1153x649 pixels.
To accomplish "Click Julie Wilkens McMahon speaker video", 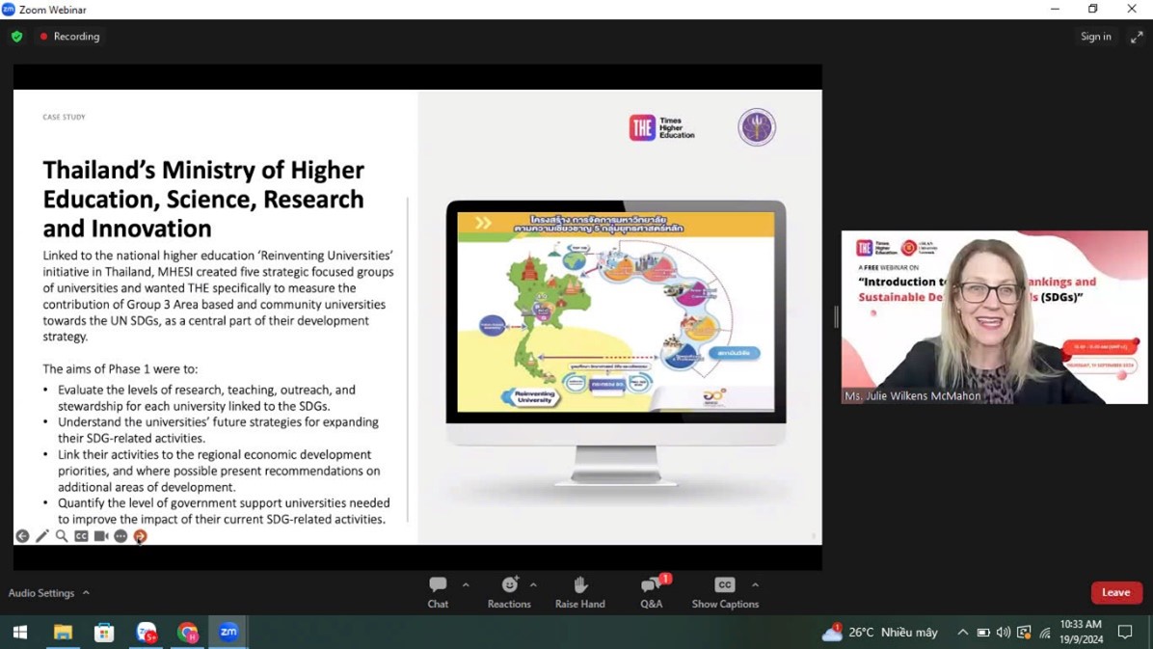I will click(994, 317).
